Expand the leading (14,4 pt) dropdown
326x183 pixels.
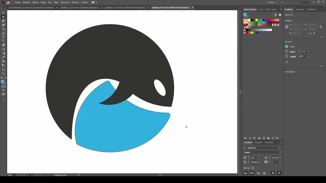tap(280, 158)
